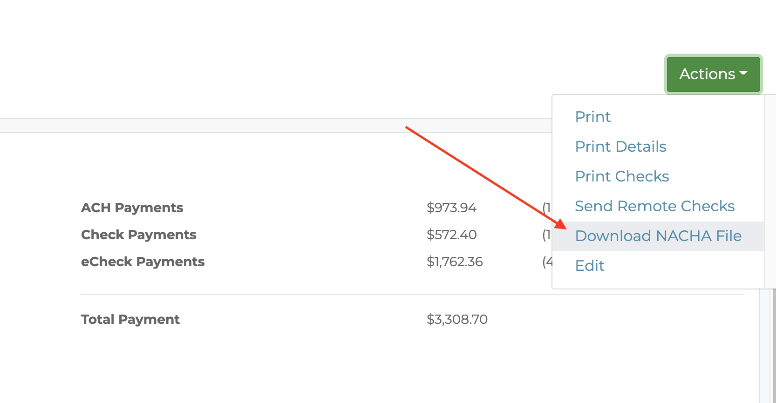Viewport: 776px width, 403px height.
Task: Select the $1,762.36 eCheck amount
Action: [455, 262]
